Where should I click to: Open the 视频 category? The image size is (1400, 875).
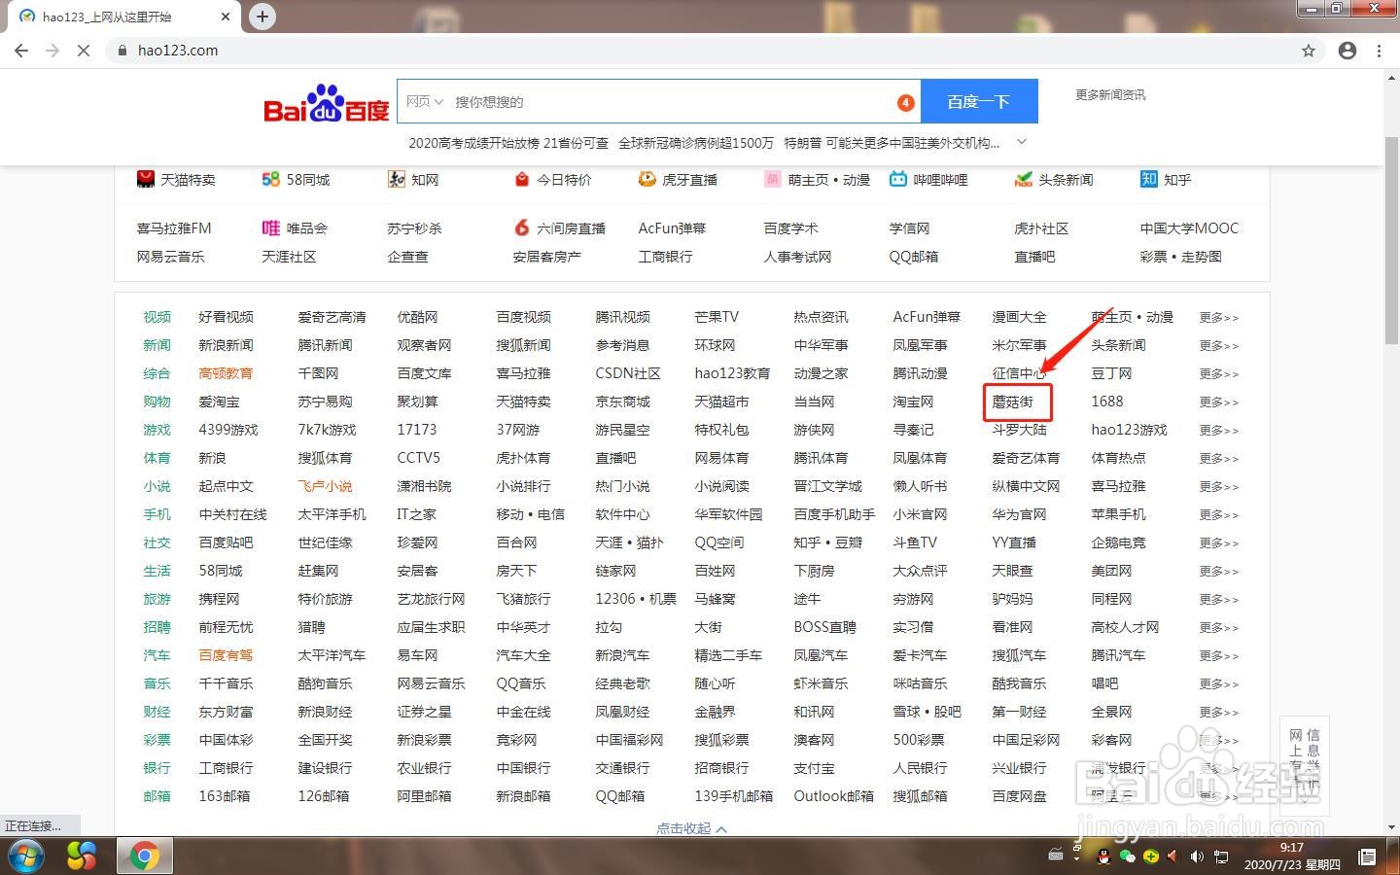157,317
